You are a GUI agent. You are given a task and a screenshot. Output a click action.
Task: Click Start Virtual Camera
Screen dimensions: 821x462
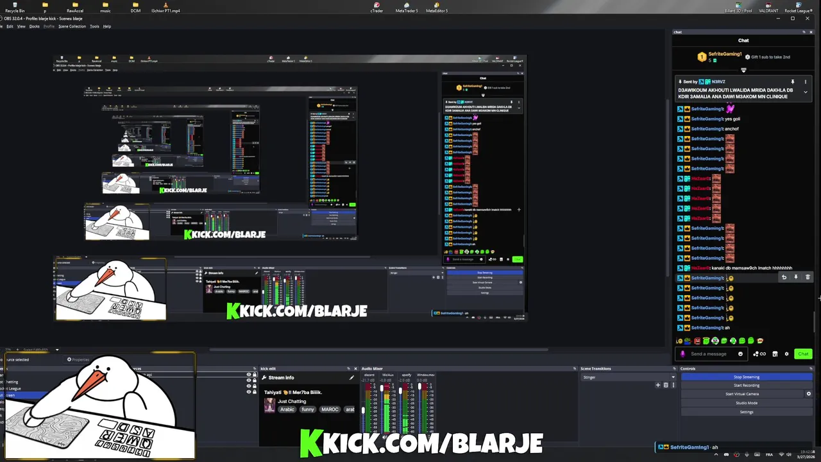[x=742, y=394]
